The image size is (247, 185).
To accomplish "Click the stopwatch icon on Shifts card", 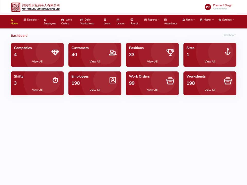I will click(55, 80).
